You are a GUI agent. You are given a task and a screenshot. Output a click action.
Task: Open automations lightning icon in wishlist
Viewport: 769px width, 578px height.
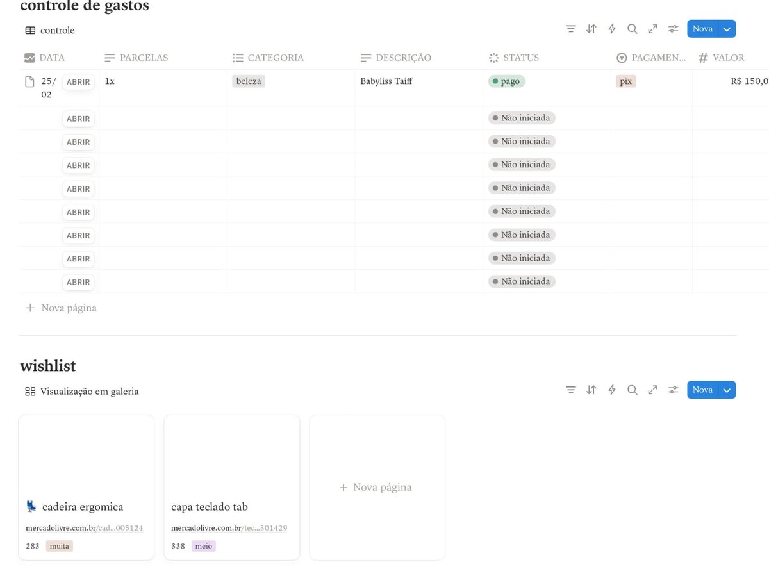612,390
